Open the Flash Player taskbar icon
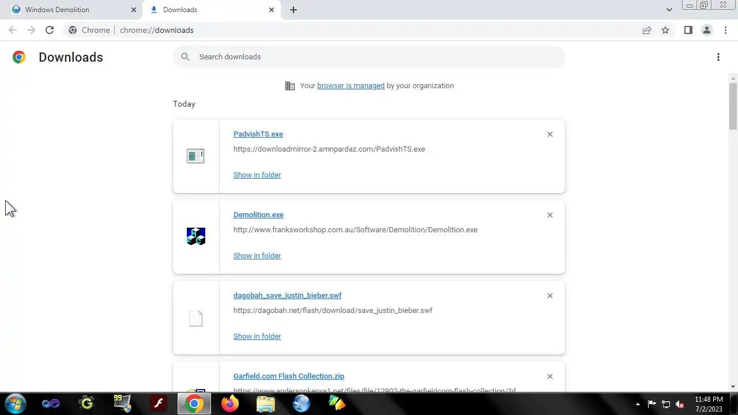This screenshot has height=415, width=738. coord(158,403)
